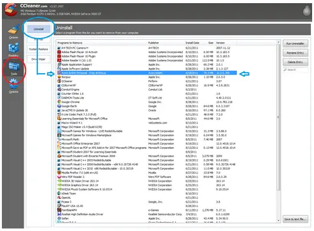Image resolution: width=314 pixels, height=231 pixels.
Task: Open the Options section in the sidebar
Action: (13, 86)
